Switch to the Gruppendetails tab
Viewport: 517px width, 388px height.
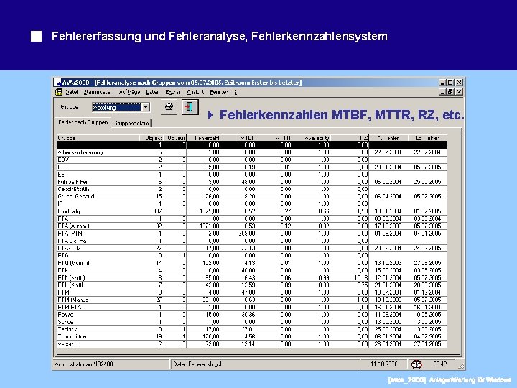[131, 123]
